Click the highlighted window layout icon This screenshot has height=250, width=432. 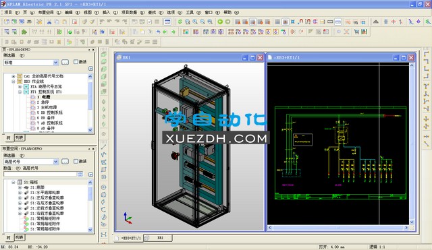(167, 22)
